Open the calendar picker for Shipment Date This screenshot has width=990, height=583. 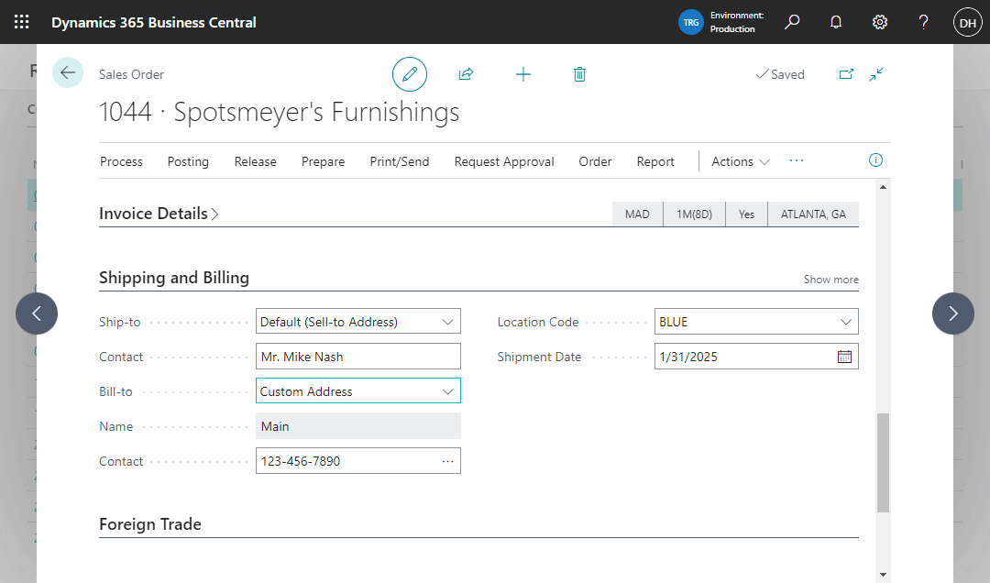tap(844, 357)
